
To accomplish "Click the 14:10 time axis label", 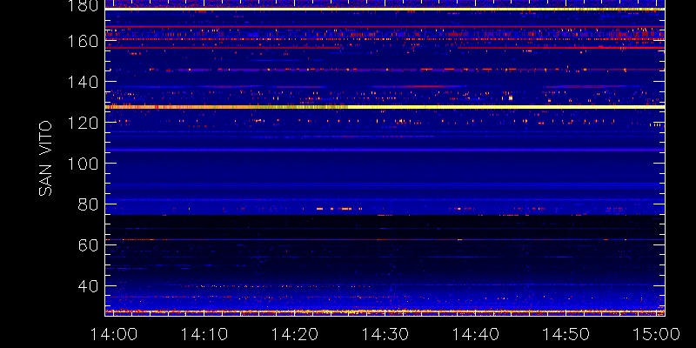I will (204, 334).
